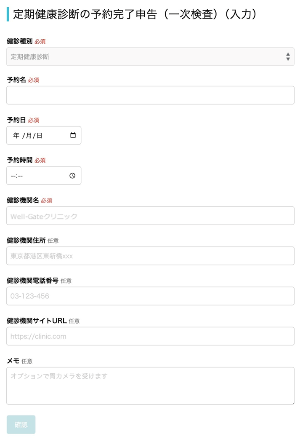Image resolution: width=308 pixels, height=442 pixels.
Task: Select the hour part of the 予約時間 field
Action: (13, 176)
